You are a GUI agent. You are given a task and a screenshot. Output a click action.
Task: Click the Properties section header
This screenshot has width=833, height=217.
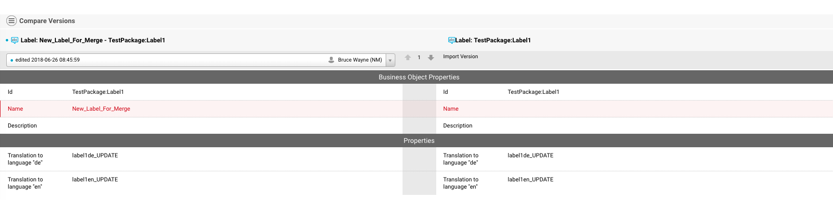coord(418,140)
